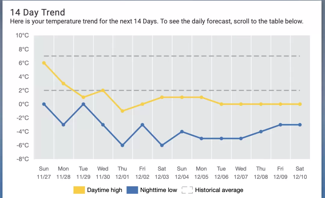Click the Historical average legend label
Viewport: 325px width, 198px height.
point(219,190)
